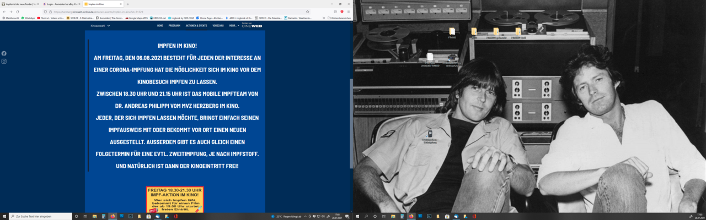The width and height of the screenshot is (706, 220).
Task: Open the PROGRAMM menu item
Action: 174,25
